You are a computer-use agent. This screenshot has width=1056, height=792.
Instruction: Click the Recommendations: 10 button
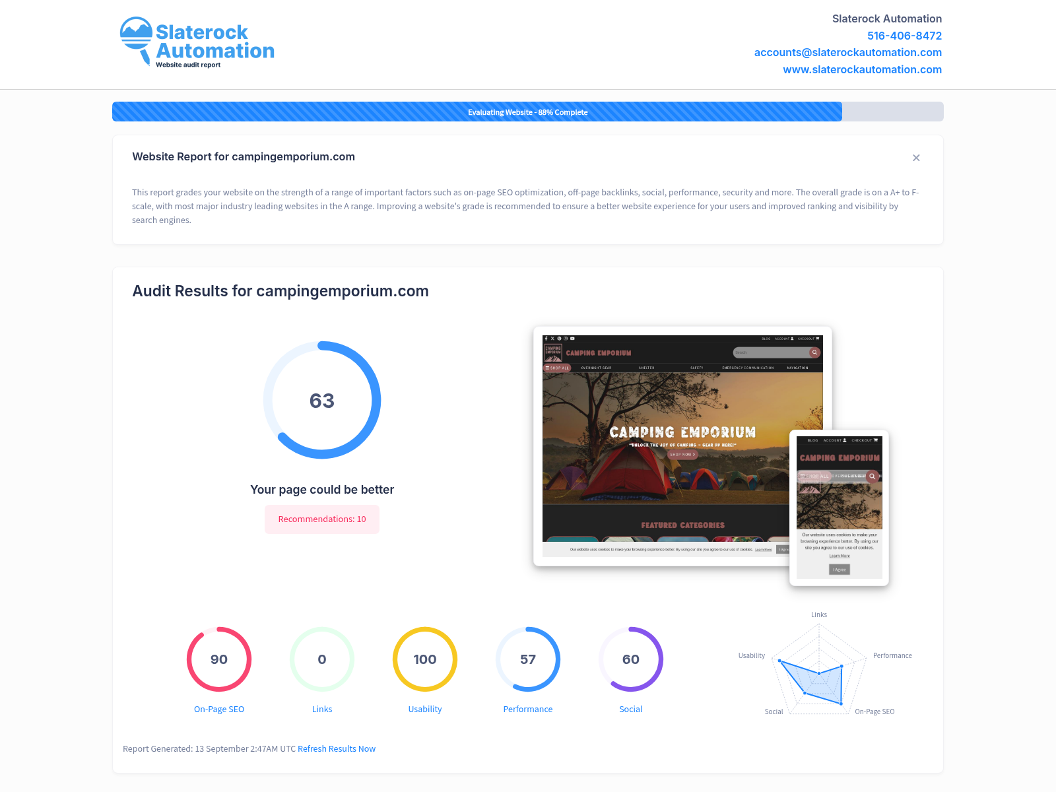click(x=322, y=519)
